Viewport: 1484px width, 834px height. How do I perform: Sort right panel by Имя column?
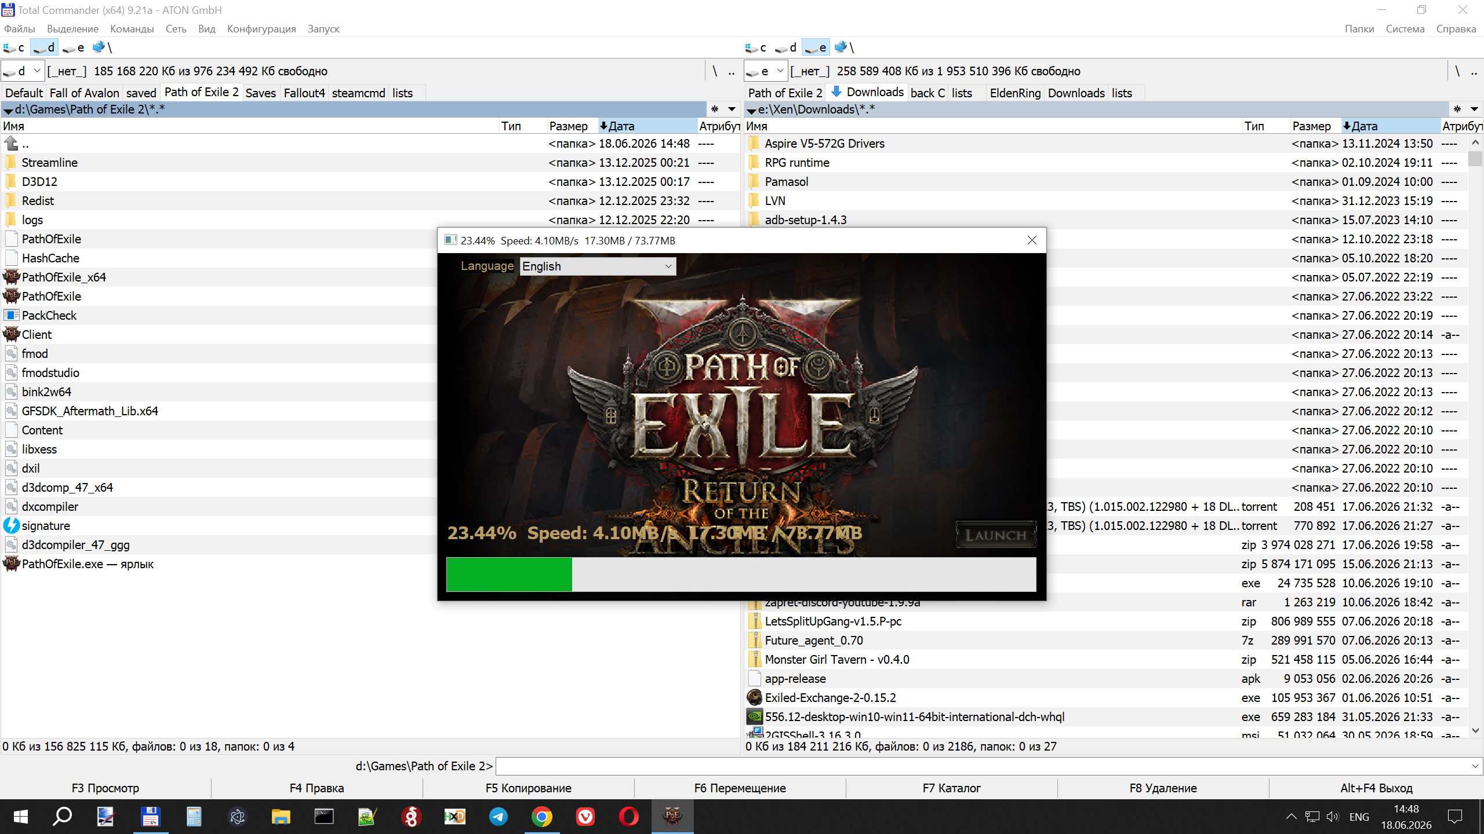pyautogui.click(x=993, y=126)
